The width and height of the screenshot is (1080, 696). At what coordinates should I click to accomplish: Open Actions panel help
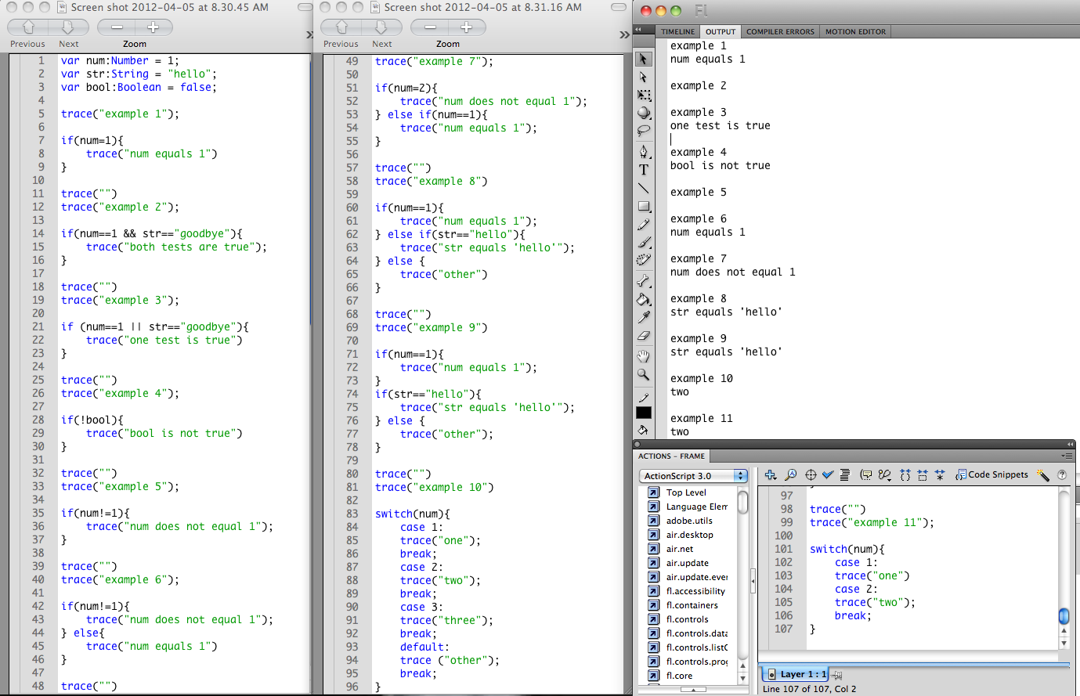pos(1062,474)
